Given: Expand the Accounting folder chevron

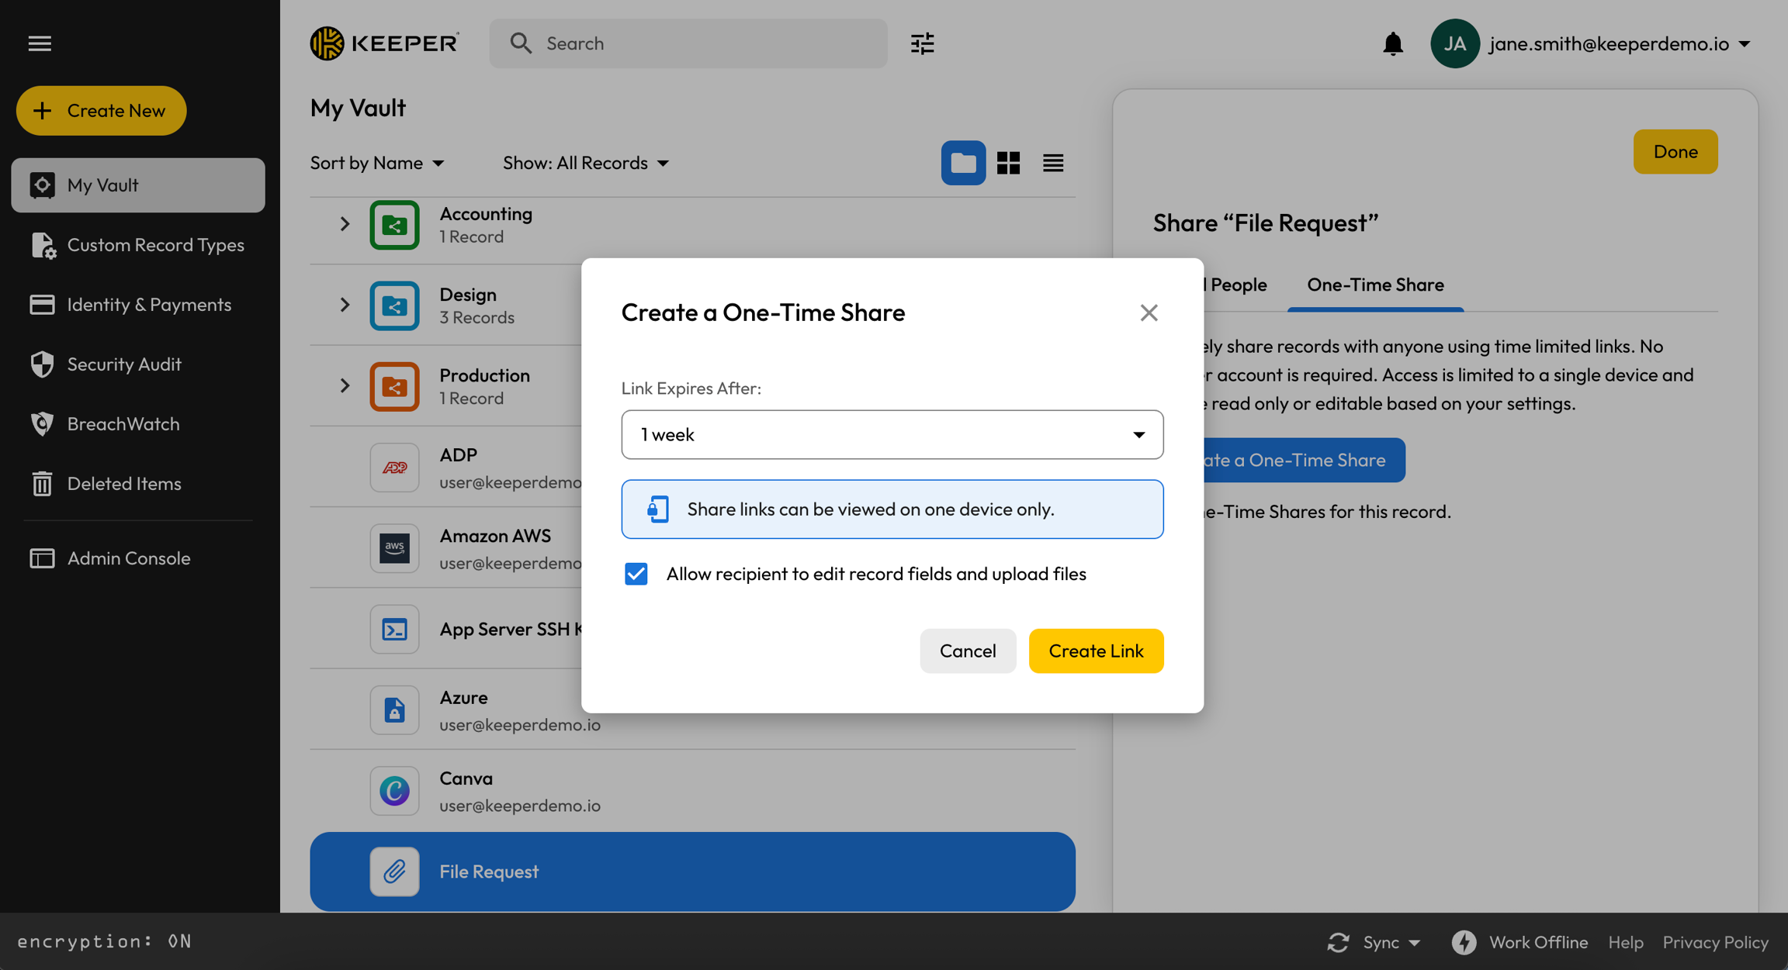Looking at the screenshot, I should tap(345, 224).
